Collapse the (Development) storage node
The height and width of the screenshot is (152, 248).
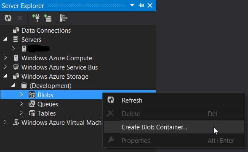(13, 85)
